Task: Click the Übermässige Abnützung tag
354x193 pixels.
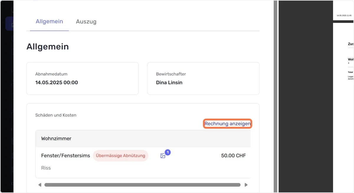Action: tap(120, 156)
